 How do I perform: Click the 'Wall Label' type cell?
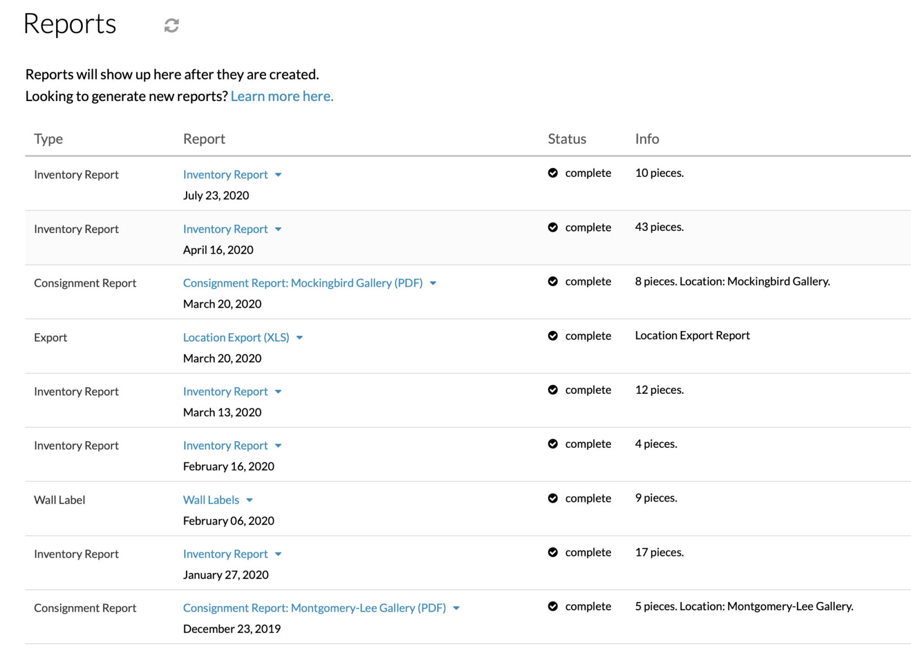(x=59, y=500)
